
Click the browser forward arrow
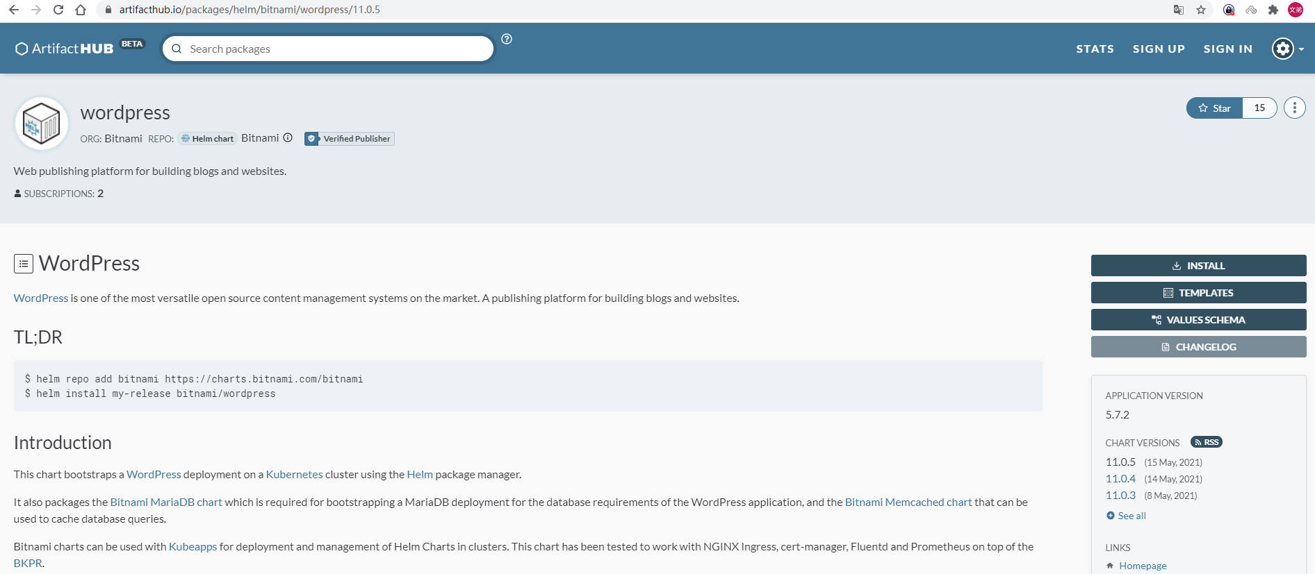pos(36,10)
